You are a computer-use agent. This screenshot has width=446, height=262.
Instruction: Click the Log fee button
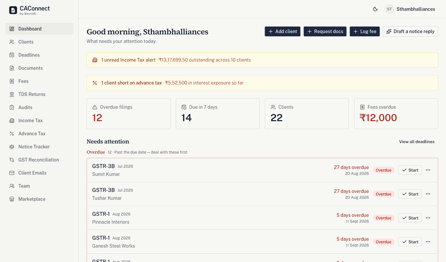tap(365, 31)
